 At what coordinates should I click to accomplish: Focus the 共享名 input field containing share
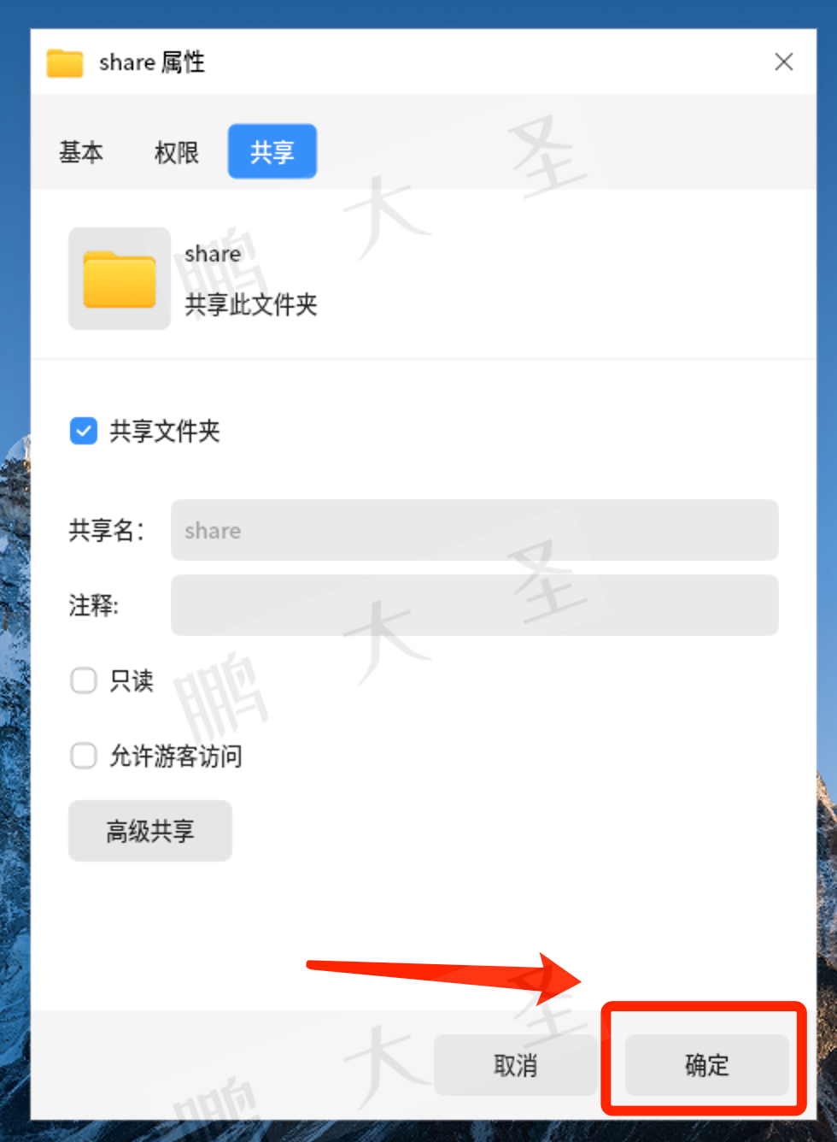475,530
